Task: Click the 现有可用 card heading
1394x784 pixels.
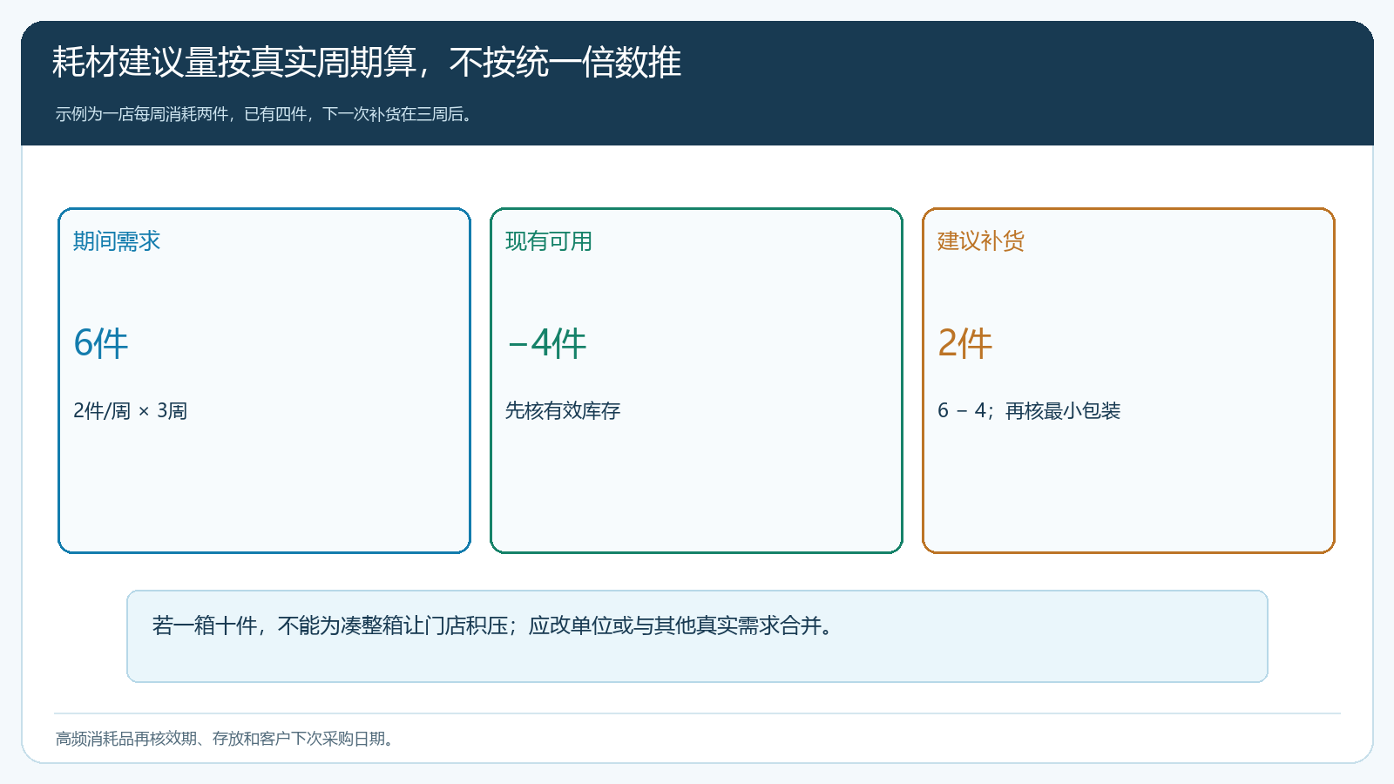Action: click(549, 241)
